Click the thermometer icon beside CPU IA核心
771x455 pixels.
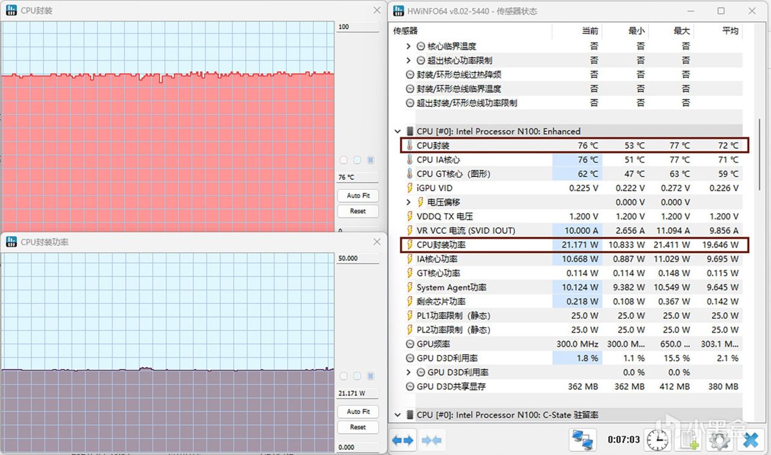pos(410,160)
